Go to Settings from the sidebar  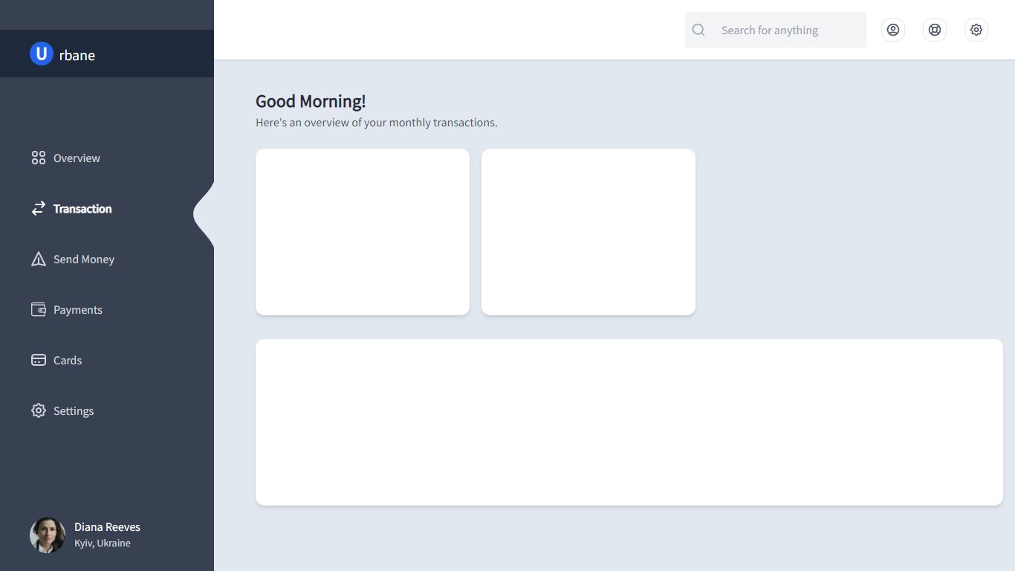[x=73, y=410]
